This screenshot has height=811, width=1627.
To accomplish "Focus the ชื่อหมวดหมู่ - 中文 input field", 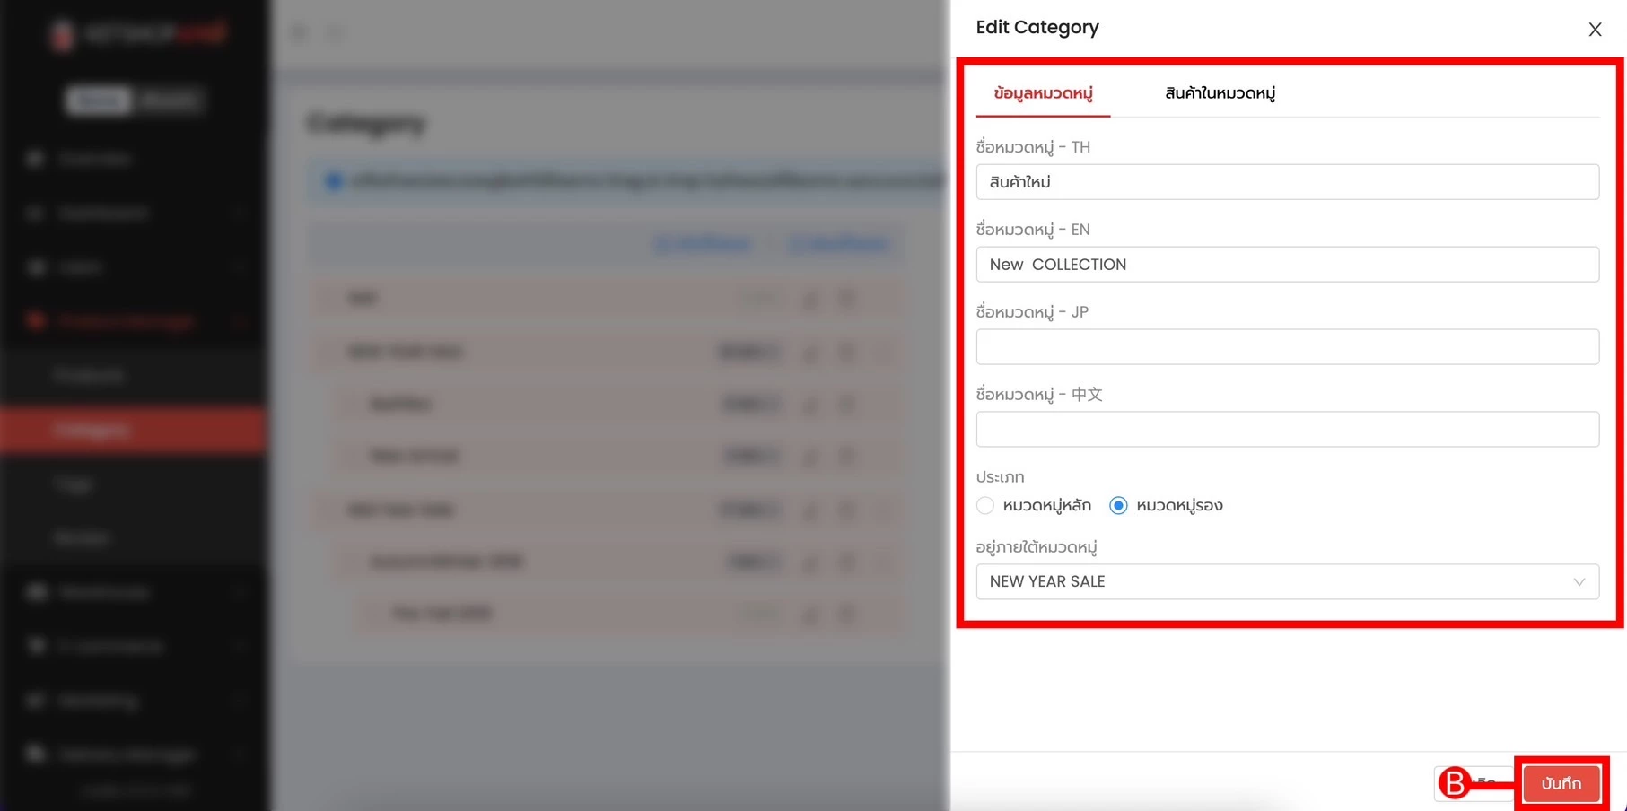I will pyautogui.click(x=1287, y=430).
